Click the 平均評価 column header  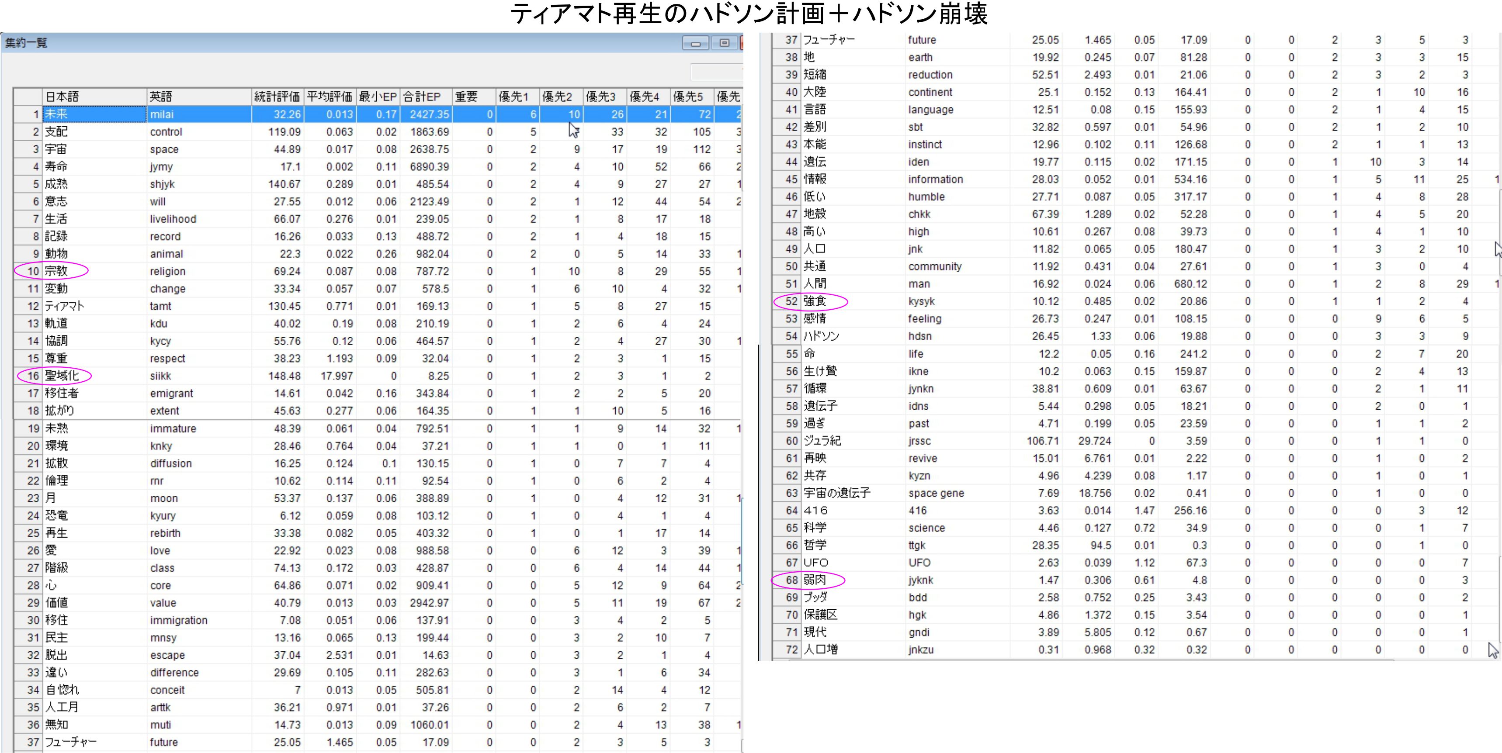click(x=330, y=97)
